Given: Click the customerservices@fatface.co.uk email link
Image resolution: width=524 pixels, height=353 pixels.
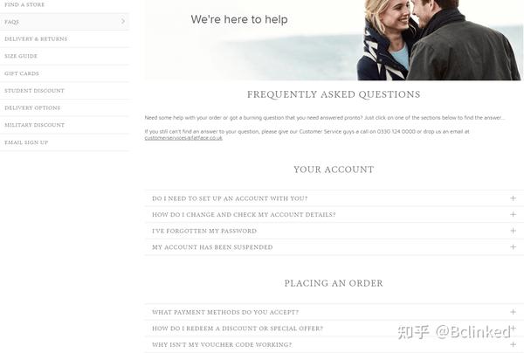Looking at the screenshot, I should click(183, 138).
